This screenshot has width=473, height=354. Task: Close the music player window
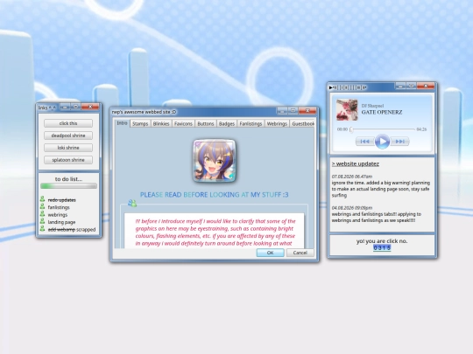click(426, 86)
